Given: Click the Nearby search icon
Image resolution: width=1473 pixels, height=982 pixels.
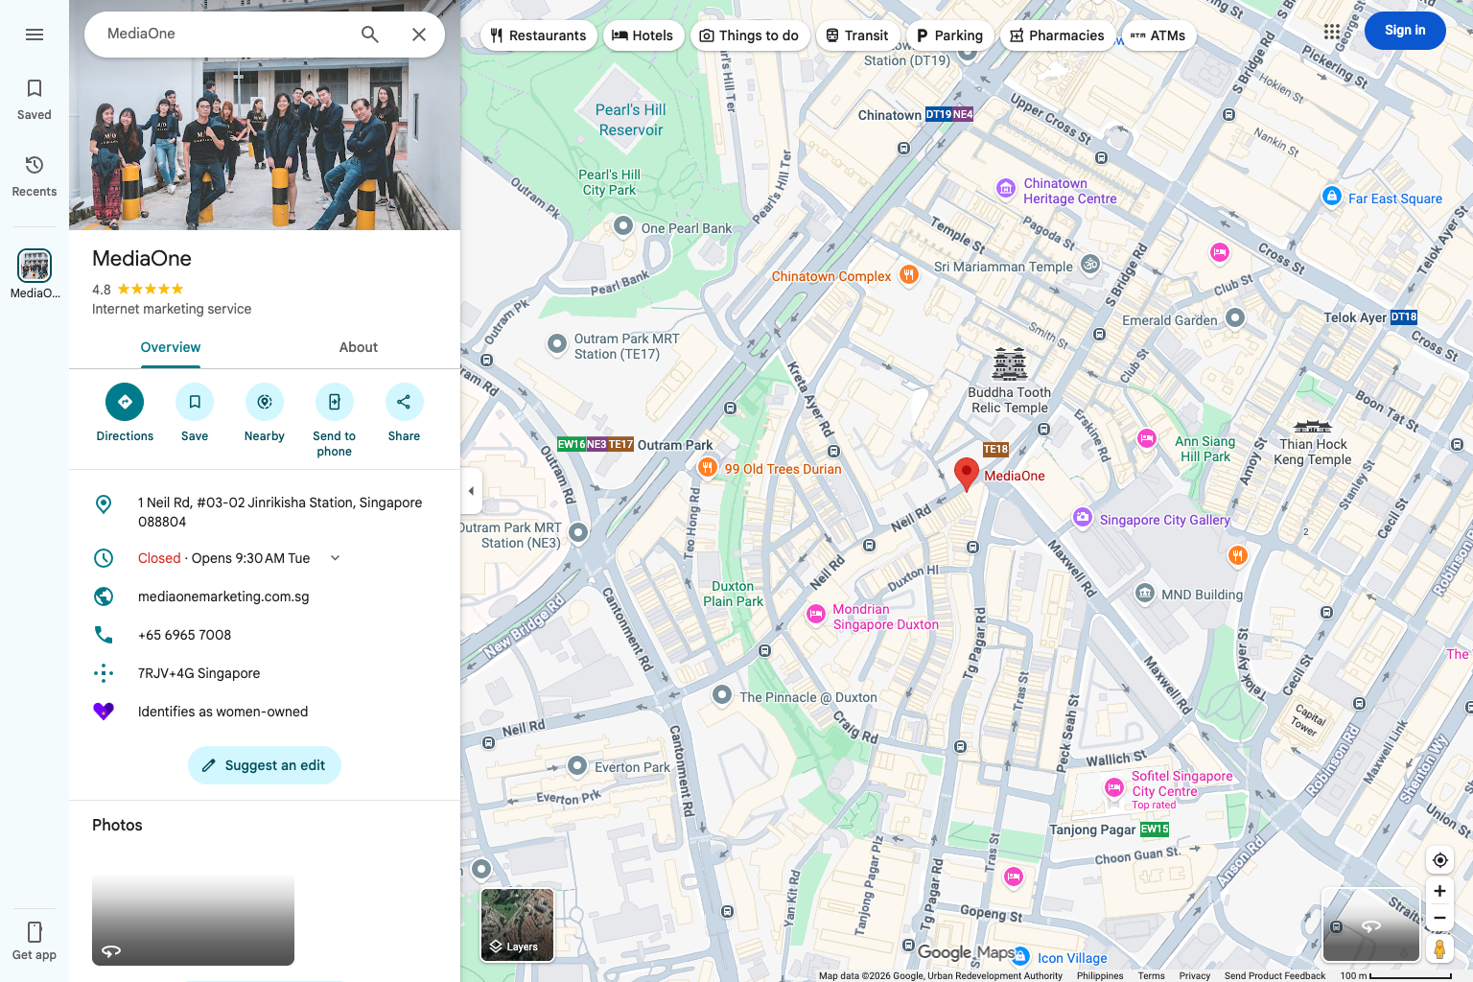Looking at the screenshot, I should pos(265,402).
